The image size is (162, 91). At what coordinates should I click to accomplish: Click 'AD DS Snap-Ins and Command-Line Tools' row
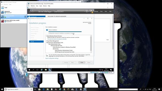(x=65, y=52)
